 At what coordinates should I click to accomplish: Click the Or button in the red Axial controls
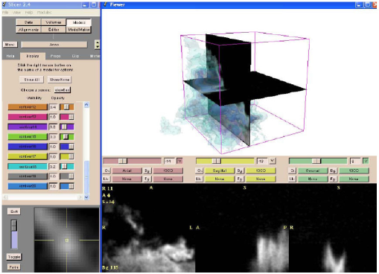[x=106, y=171]
